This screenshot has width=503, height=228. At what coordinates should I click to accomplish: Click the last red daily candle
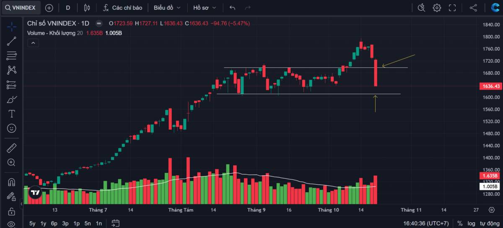376,73
